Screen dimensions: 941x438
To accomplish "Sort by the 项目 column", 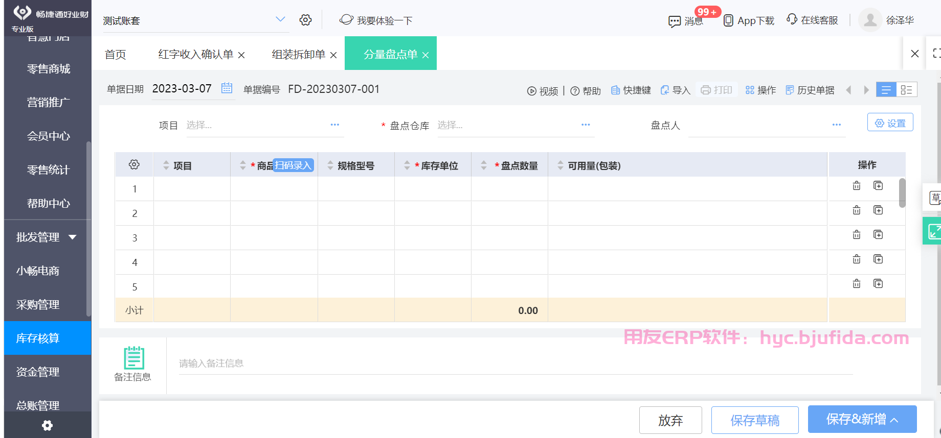I will pyautogui.click(x=166, y=165).
